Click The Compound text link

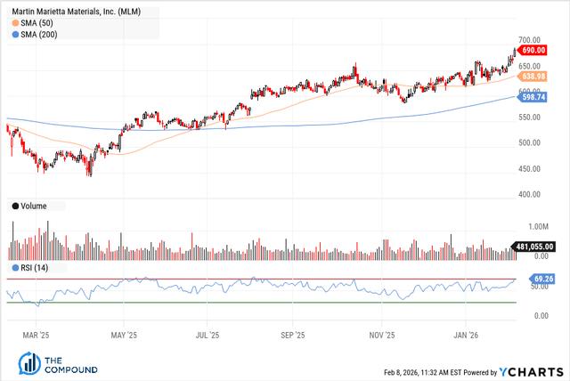pyautogui.click(x=64, y=364)
